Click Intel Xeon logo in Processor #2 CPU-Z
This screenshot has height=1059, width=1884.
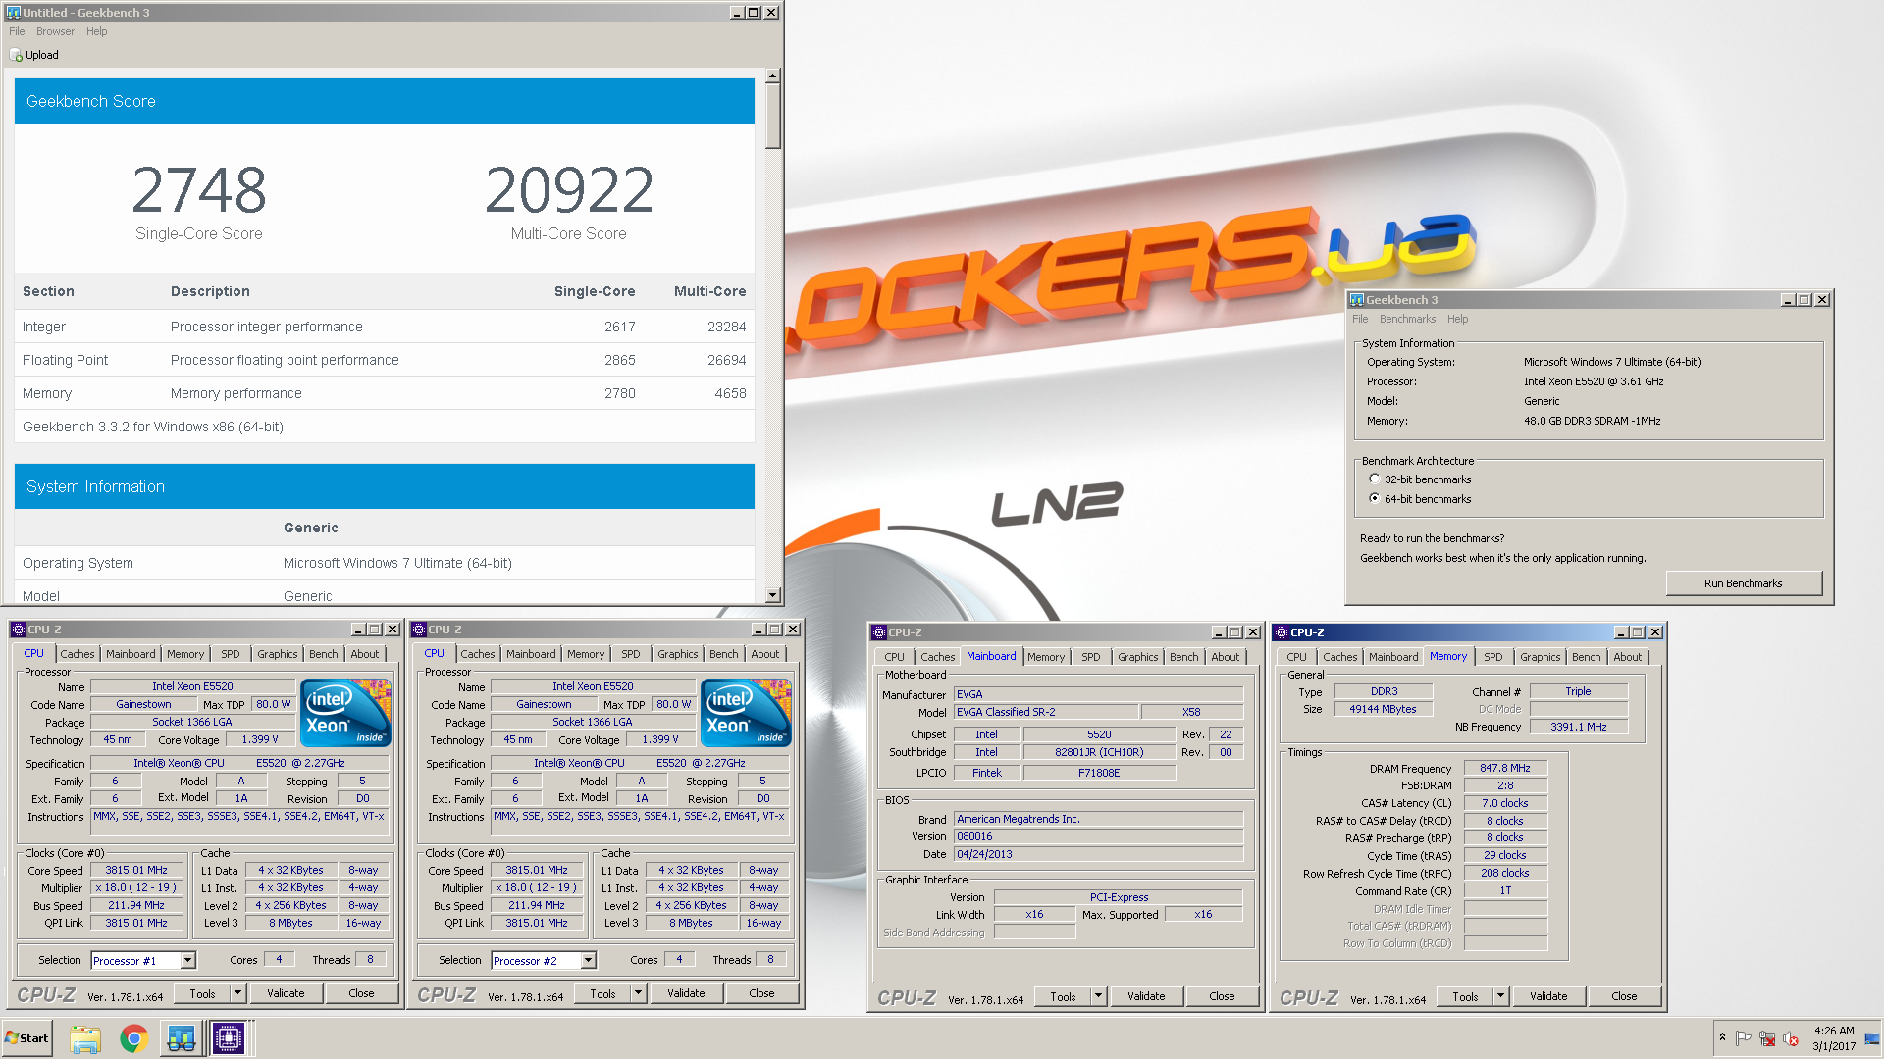tap(746, 713)
